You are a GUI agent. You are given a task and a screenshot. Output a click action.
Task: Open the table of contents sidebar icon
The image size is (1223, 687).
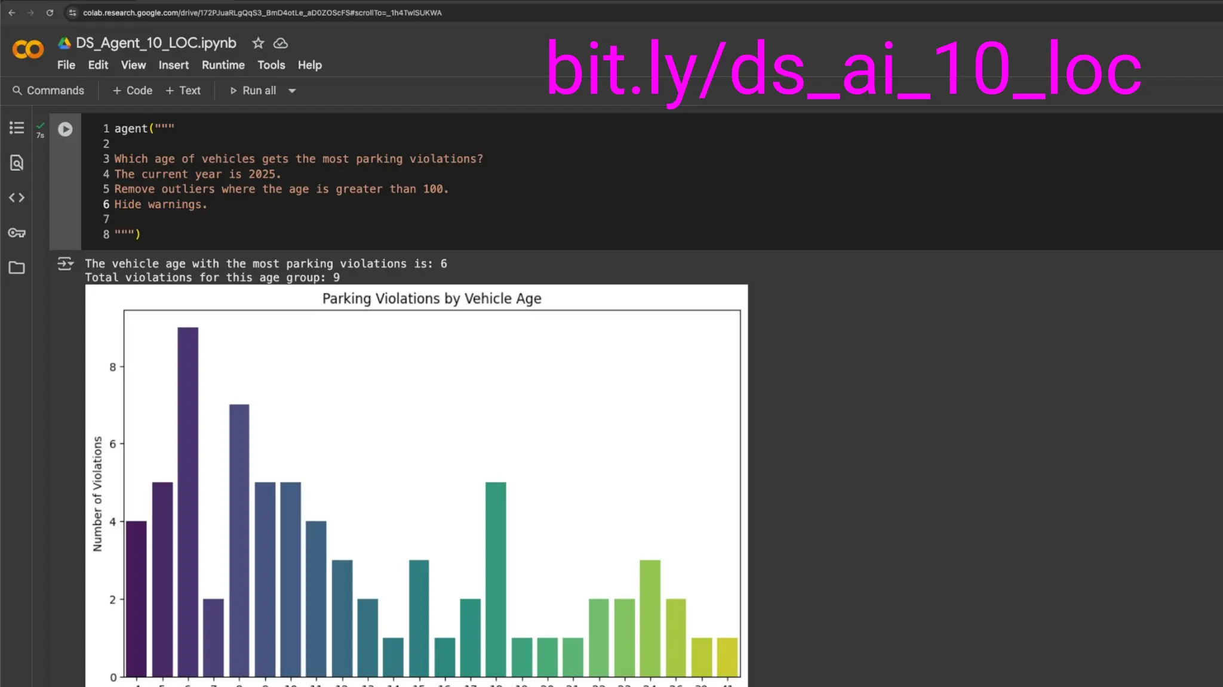pos(17,128)
